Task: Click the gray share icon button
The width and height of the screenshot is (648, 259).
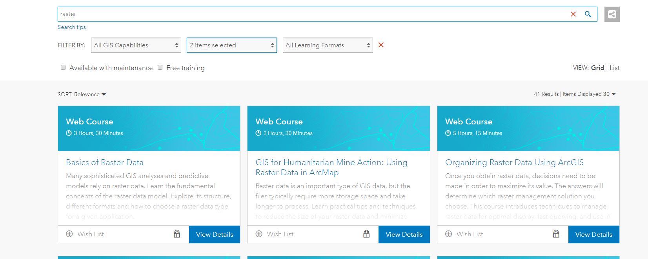Action: (x=612, y=14)
